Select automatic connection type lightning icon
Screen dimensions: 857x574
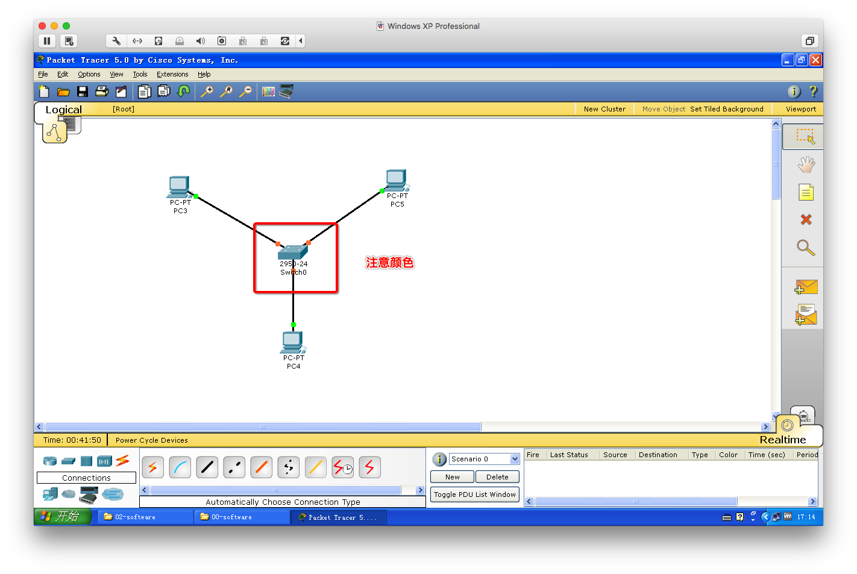tap(153, 467)
